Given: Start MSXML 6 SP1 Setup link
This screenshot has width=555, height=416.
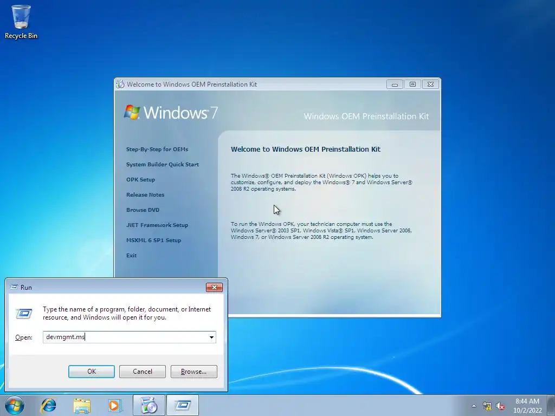Looking at the screenshot, I should 153,240.
